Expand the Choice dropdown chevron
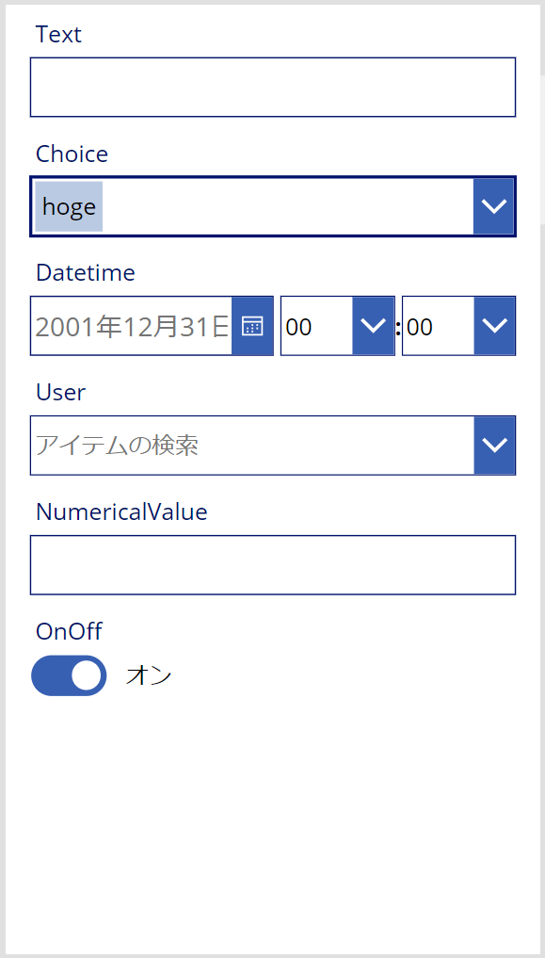The height and width of the screenshot is (958, 545). pyautogui.click(x=493, y=206)
